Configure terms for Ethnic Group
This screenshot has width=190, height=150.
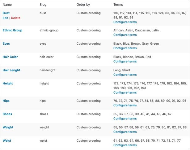(x=125, y=35)
